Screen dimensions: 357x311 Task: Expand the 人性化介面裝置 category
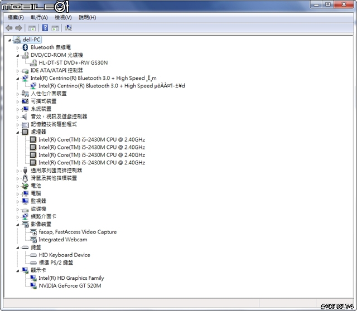(x=17, y=94)
